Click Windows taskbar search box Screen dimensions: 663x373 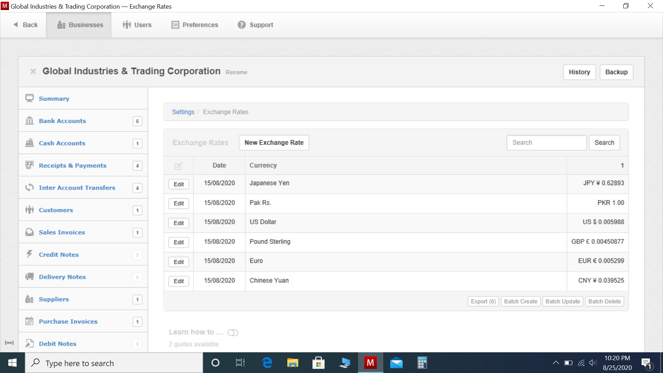114,363
